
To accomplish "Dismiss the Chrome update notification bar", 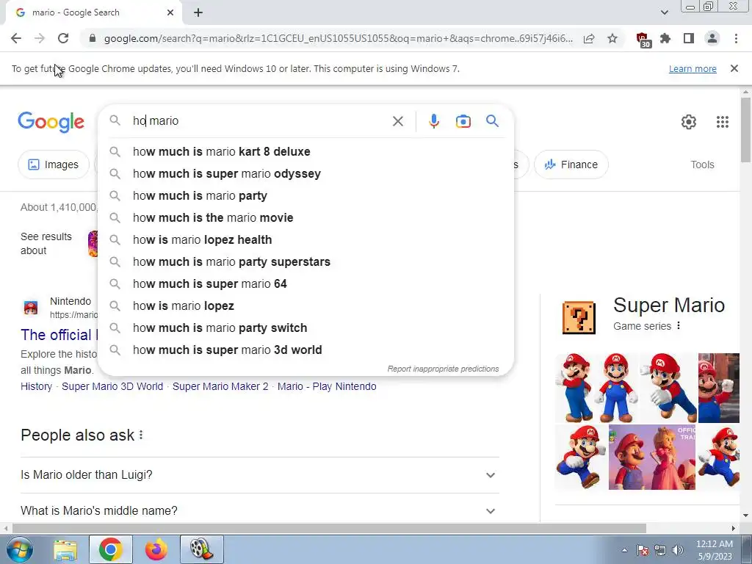I will 734,68.
